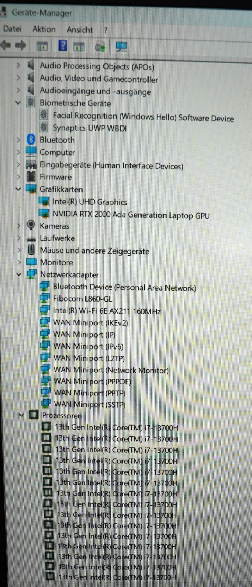Click the Synaptics UWP WBDI fingerprint icon

44,127
